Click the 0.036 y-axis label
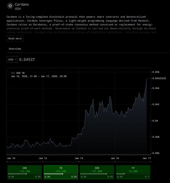This screenshot has height=183, width=170. click(x=156, y=153)
